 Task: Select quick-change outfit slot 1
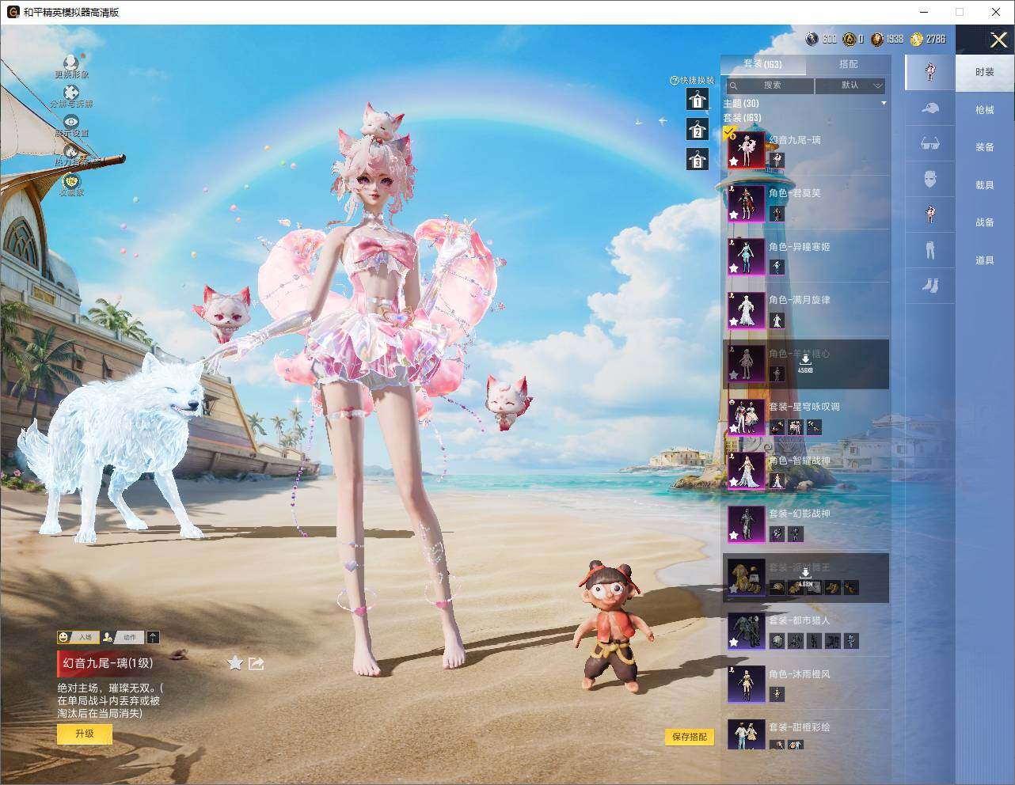pyautogui.click(x=697, y=99)
